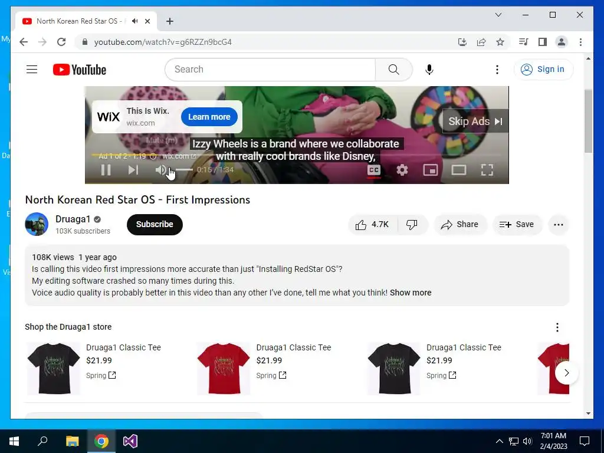
Task: Enter fullscreen with the fullscreen icon
Action: point(487,170)
